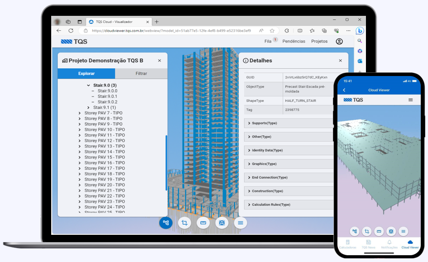Switch to the Filtrar tab
Viewport: 428px width, 262px height.
pos(141,73)
